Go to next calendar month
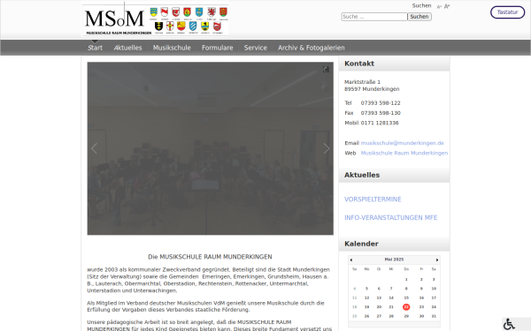Image resolution: width=531 pixels, height=331 pixels. [437, 260]
